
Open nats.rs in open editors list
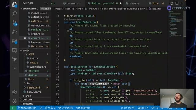pos(35,21)
